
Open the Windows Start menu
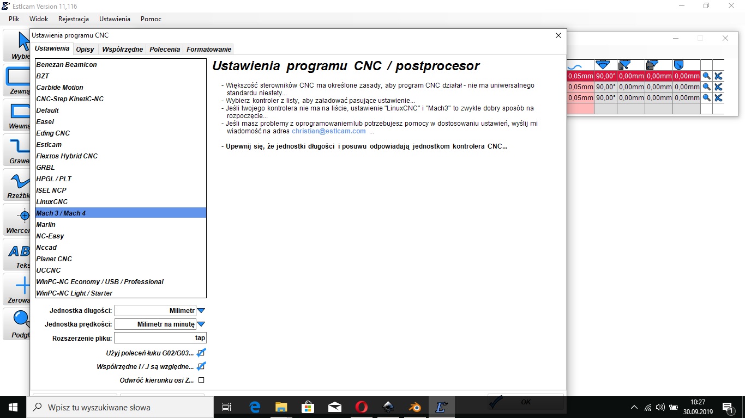[13, 407]
